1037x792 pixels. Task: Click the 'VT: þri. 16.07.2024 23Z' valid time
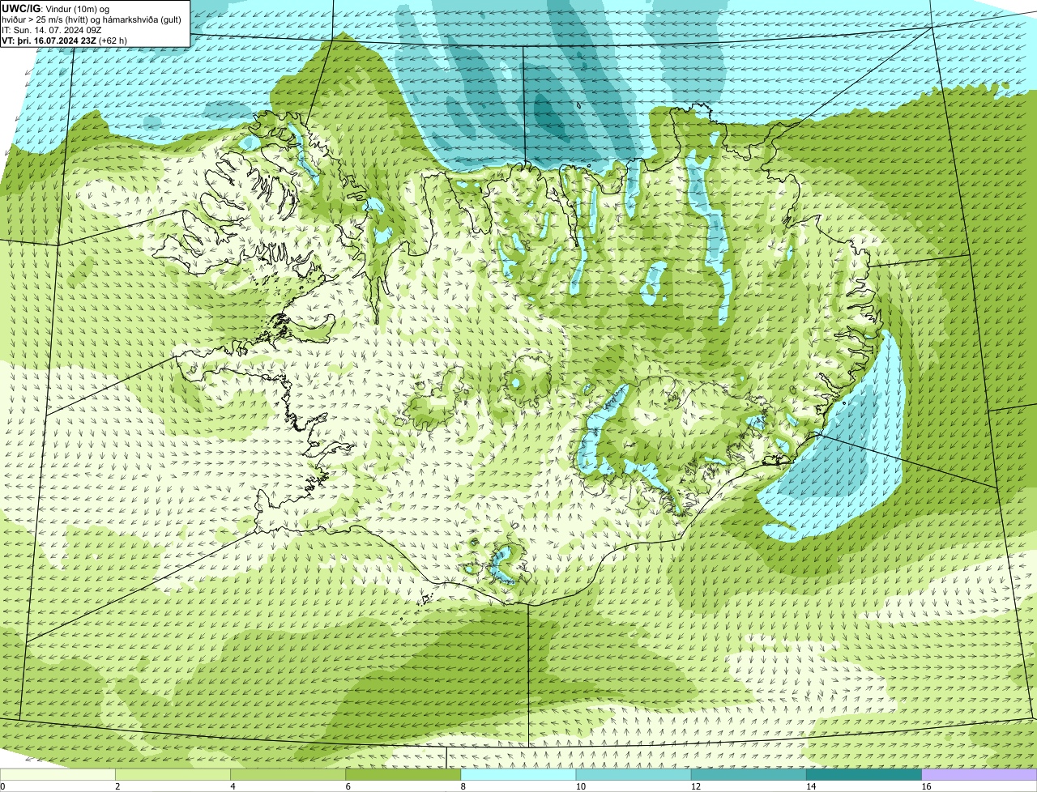pyautogui.click(x=49, y=40)
